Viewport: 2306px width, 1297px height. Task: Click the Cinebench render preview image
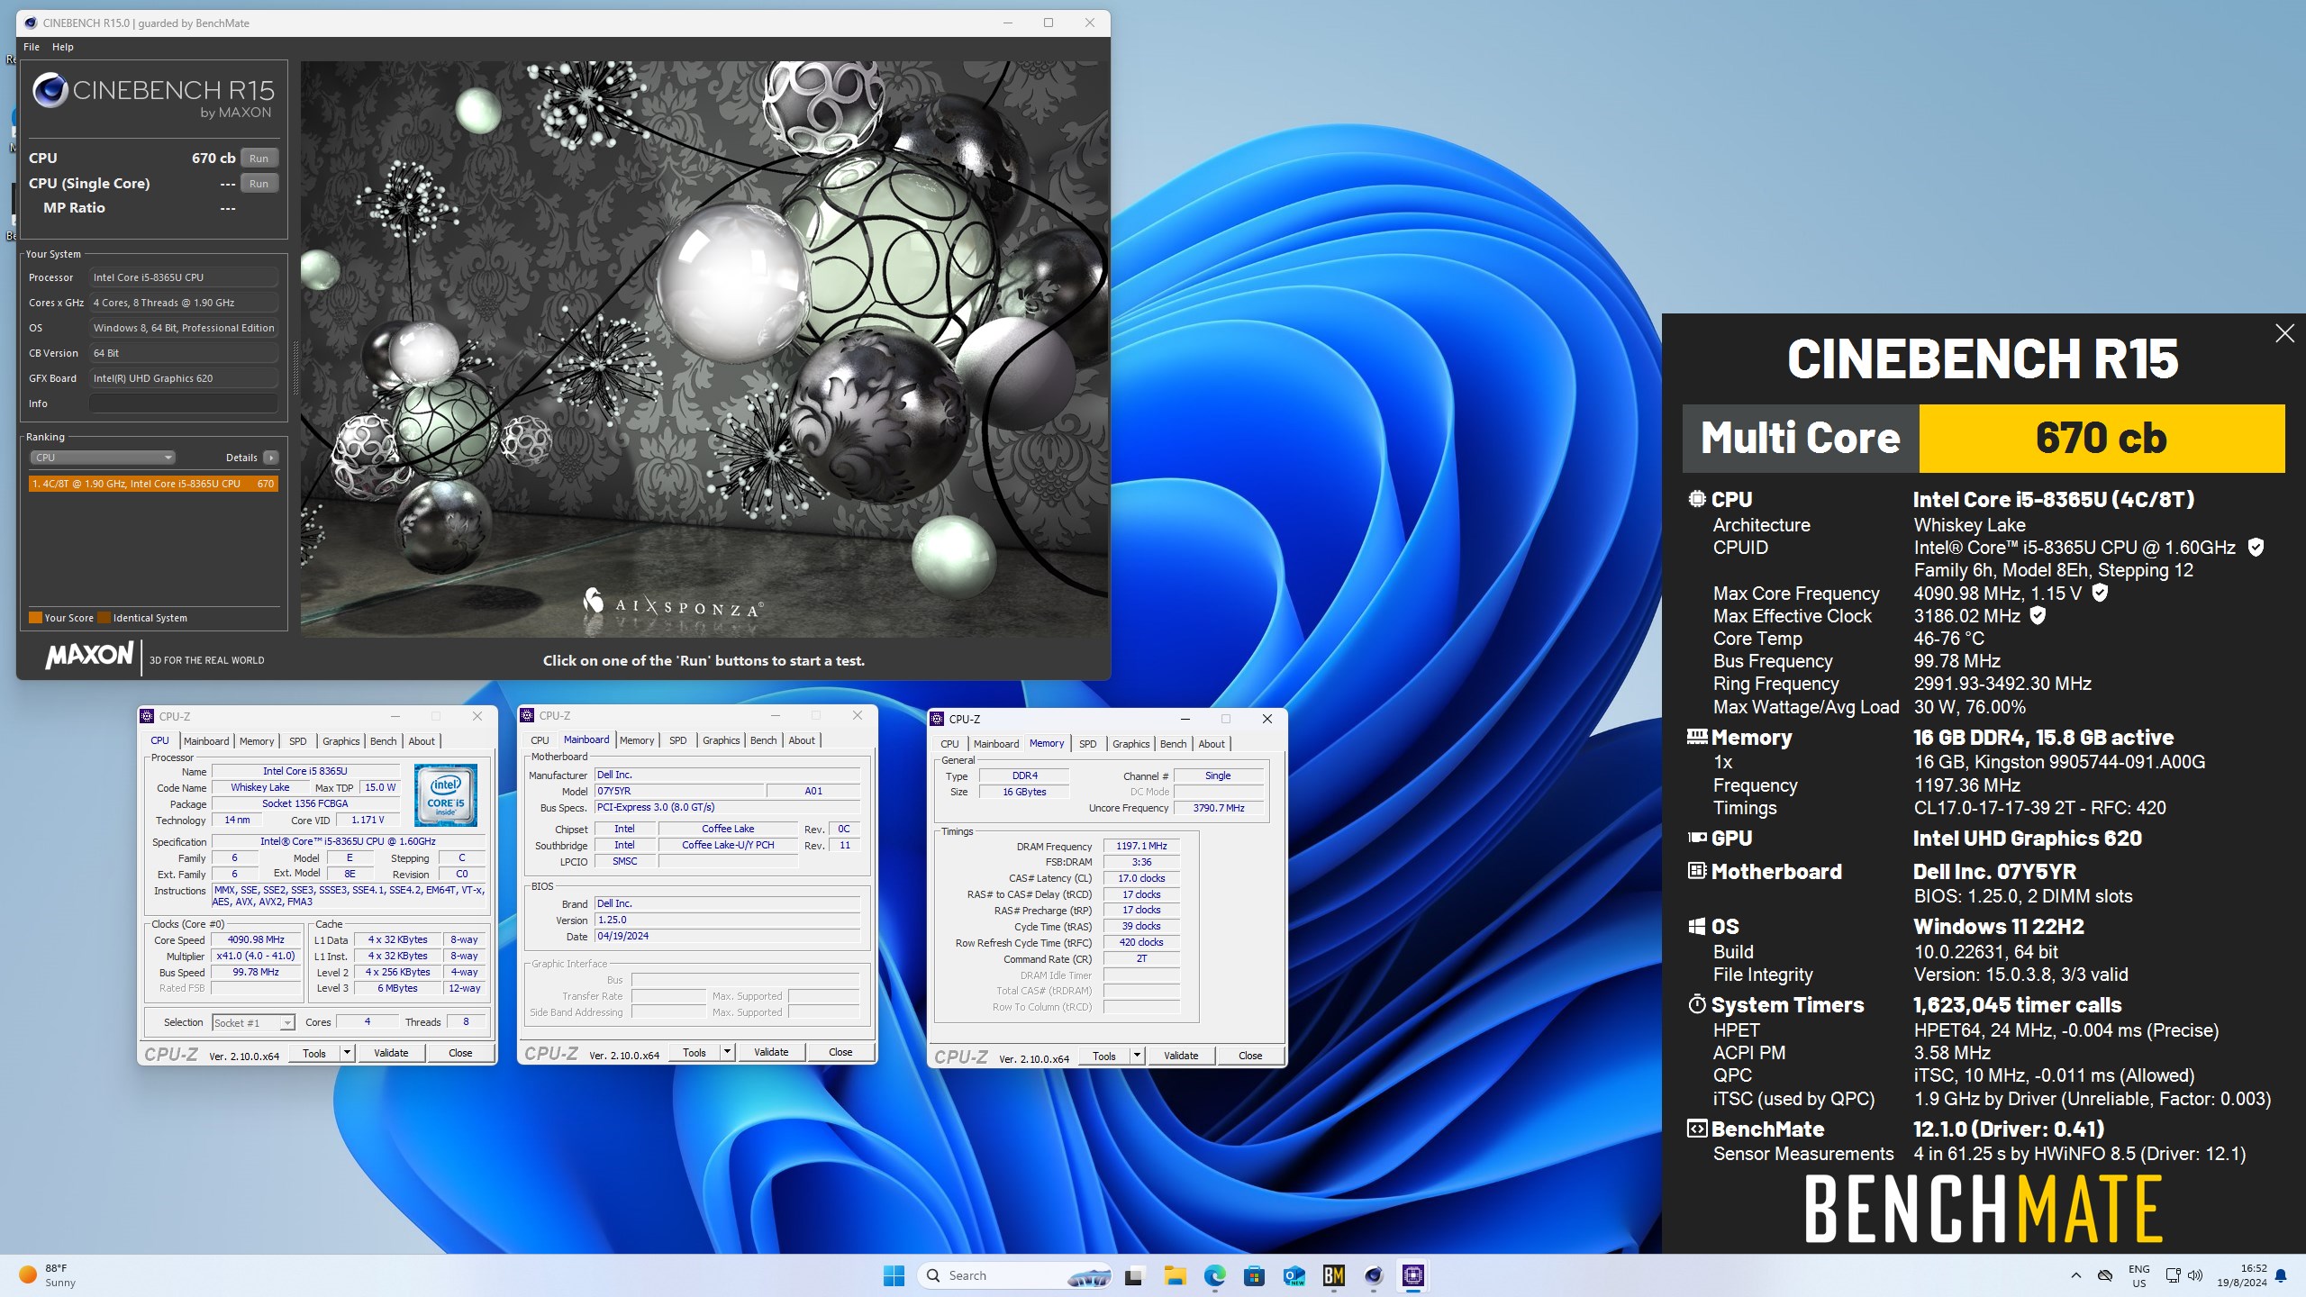[x=704, y=349]
